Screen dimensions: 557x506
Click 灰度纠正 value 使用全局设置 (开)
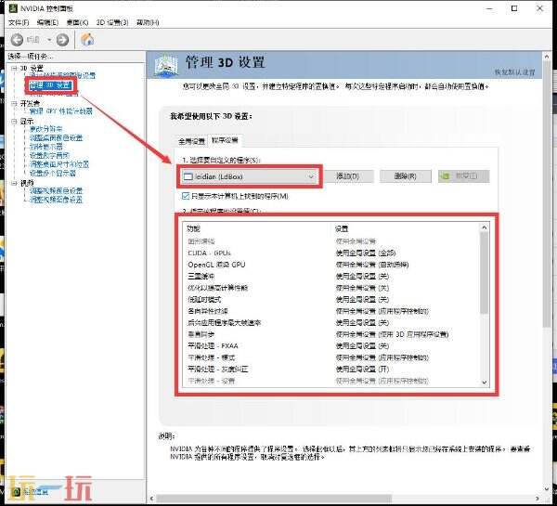point(362,370)
